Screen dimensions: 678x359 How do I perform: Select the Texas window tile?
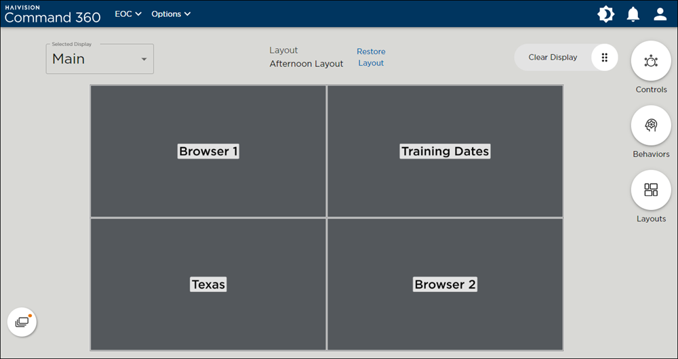tap(208, 284)
